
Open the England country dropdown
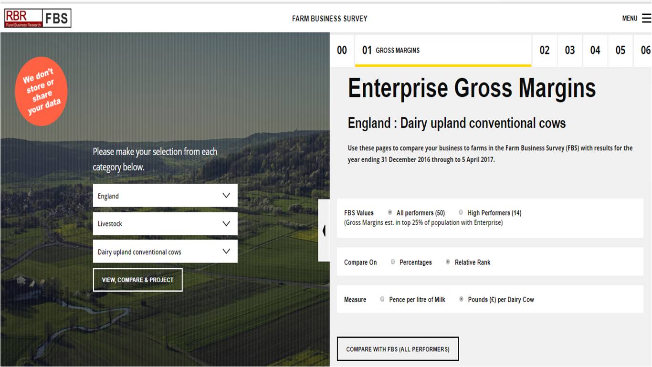click(x=165, y=196)
